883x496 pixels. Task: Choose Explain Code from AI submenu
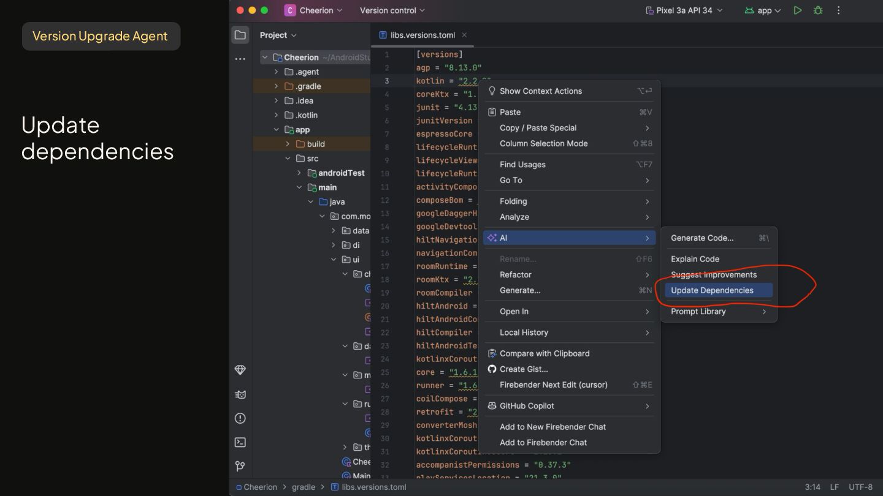[x=695, y=259]
